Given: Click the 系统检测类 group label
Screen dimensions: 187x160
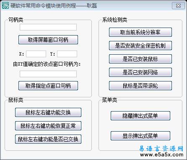Looking at the screenshot, I should 114,20.
